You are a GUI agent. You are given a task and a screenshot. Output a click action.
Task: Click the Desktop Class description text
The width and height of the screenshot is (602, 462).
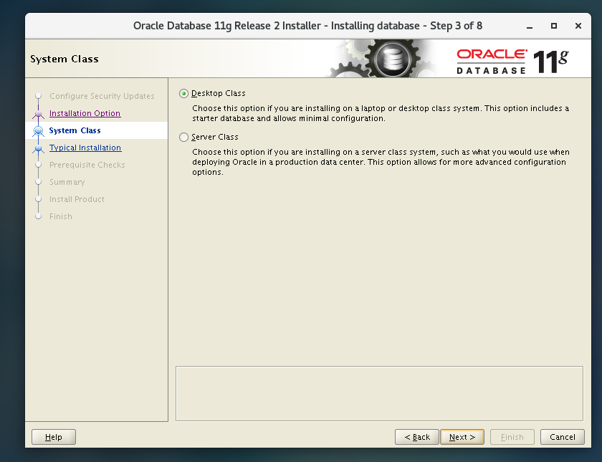381,113
